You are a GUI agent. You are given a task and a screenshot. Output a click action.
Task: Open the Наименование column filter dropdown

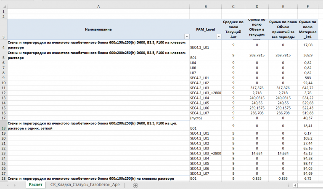[186, 37]
